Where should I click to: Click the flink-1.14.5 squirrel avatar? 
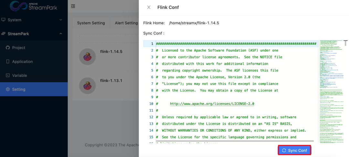click(87, 56)
